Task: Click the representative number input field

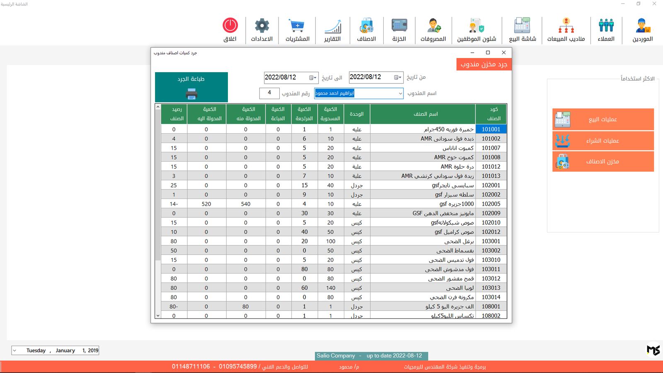Action: tap(269, 93)
